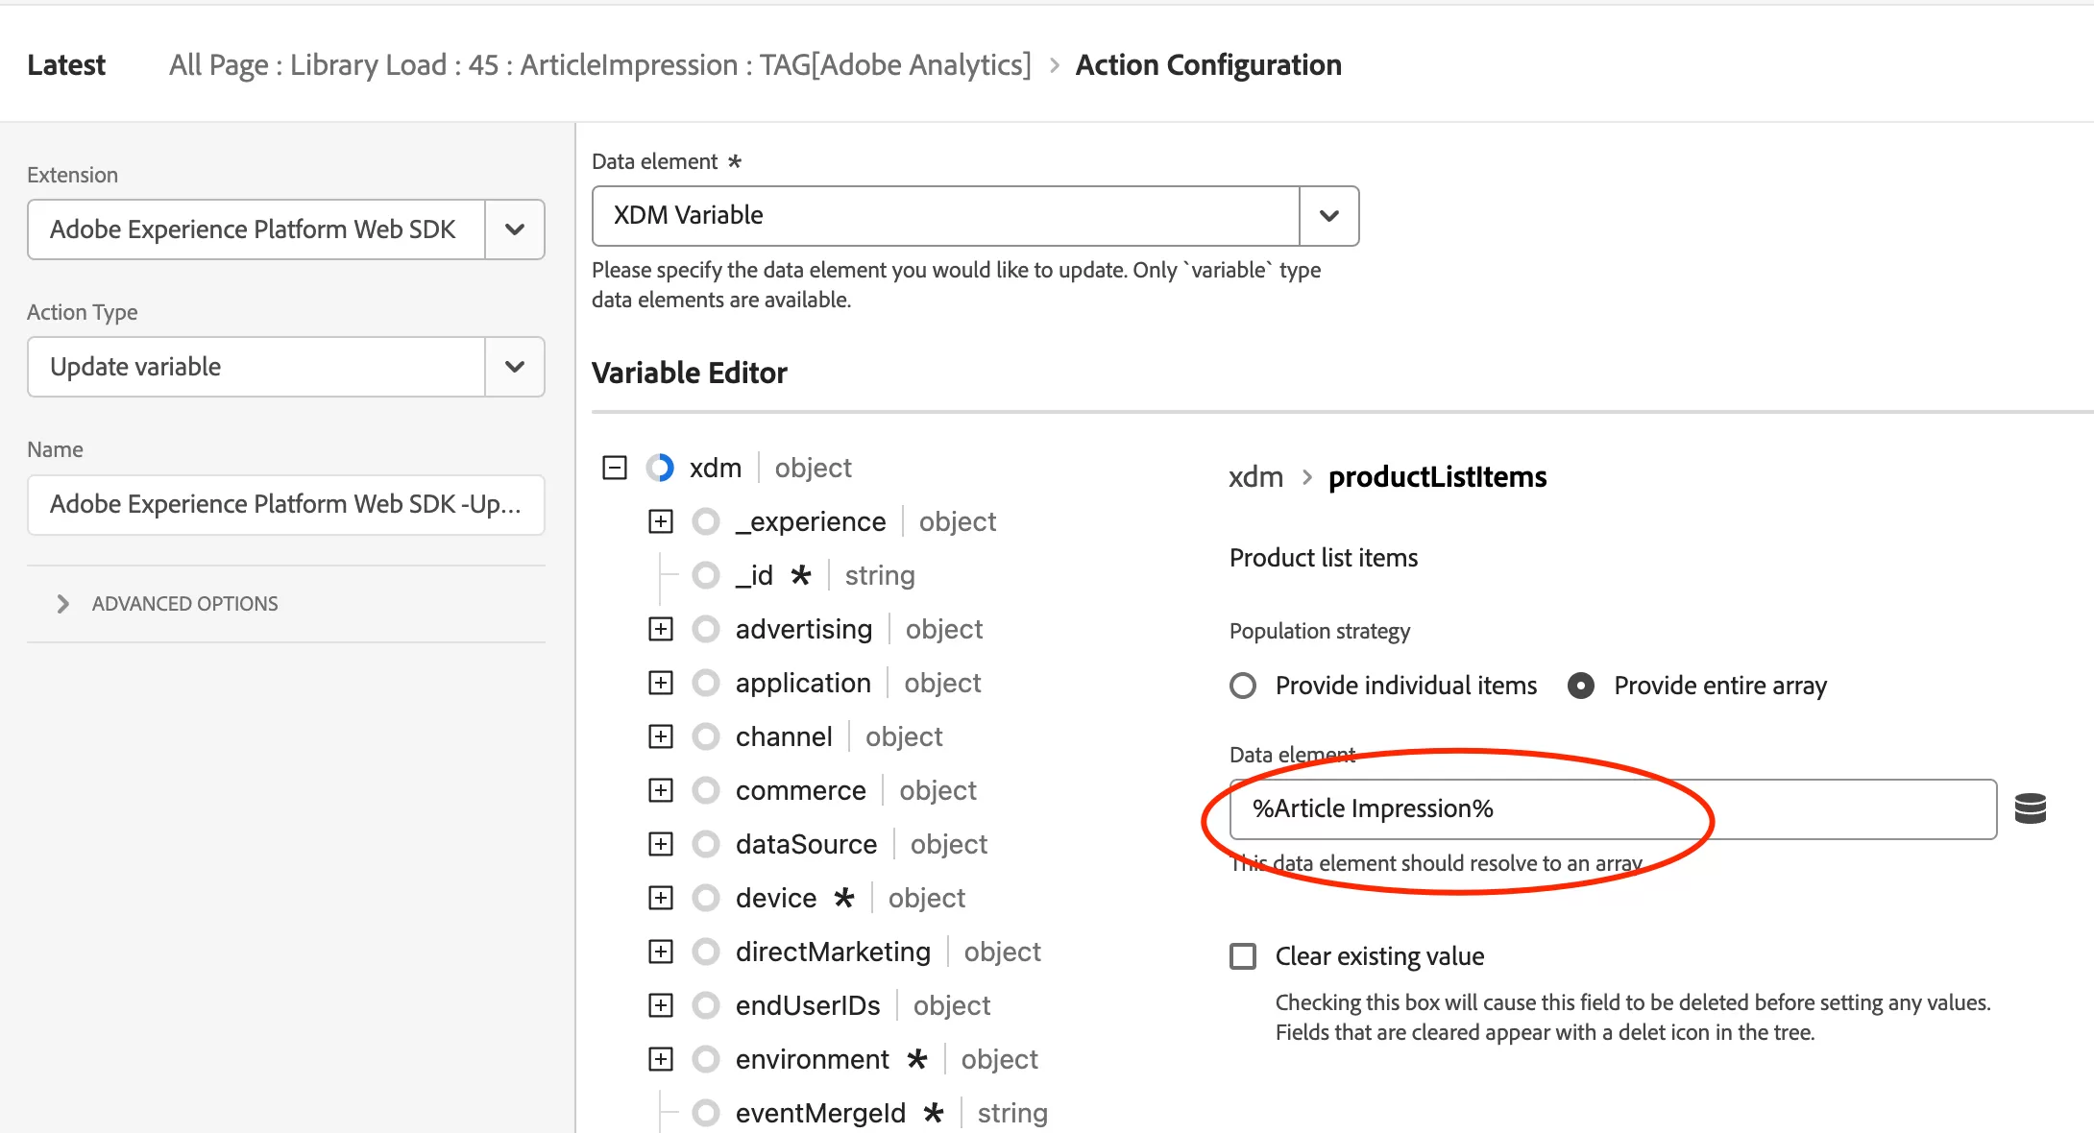Click the Latest label in header
The height and width of the screenshot is (1133, 2094).
(66, 65)
